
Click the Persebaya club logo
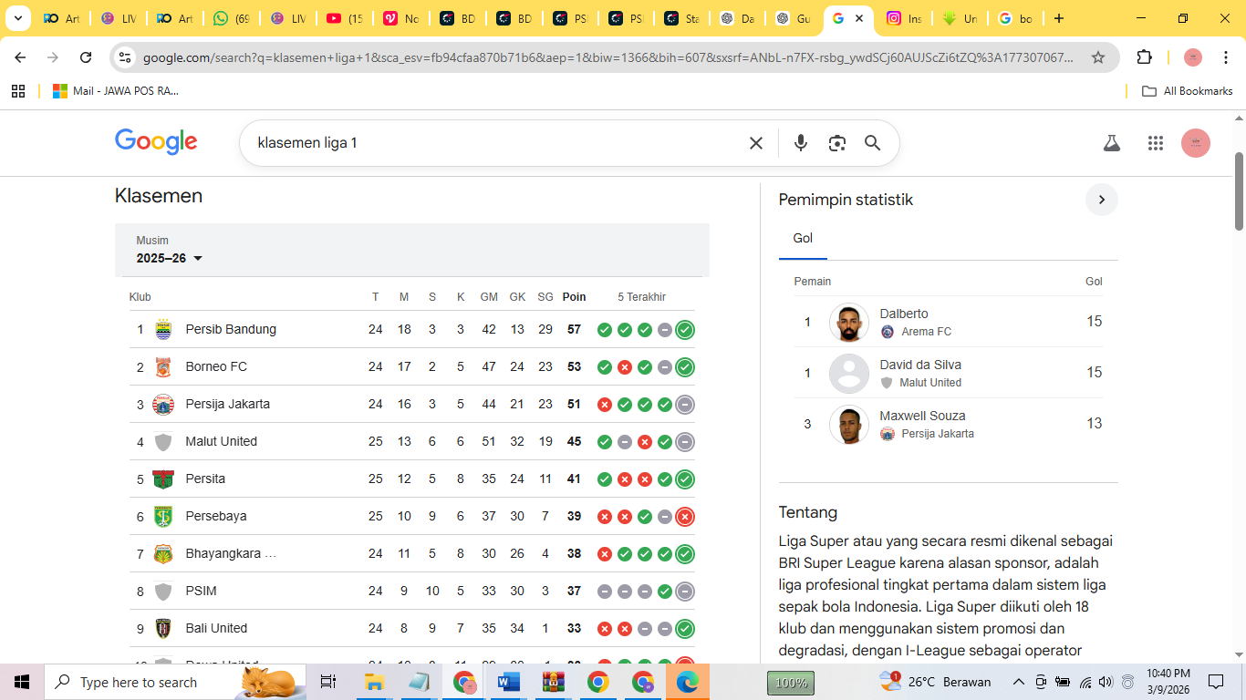(x=163, y=516)
